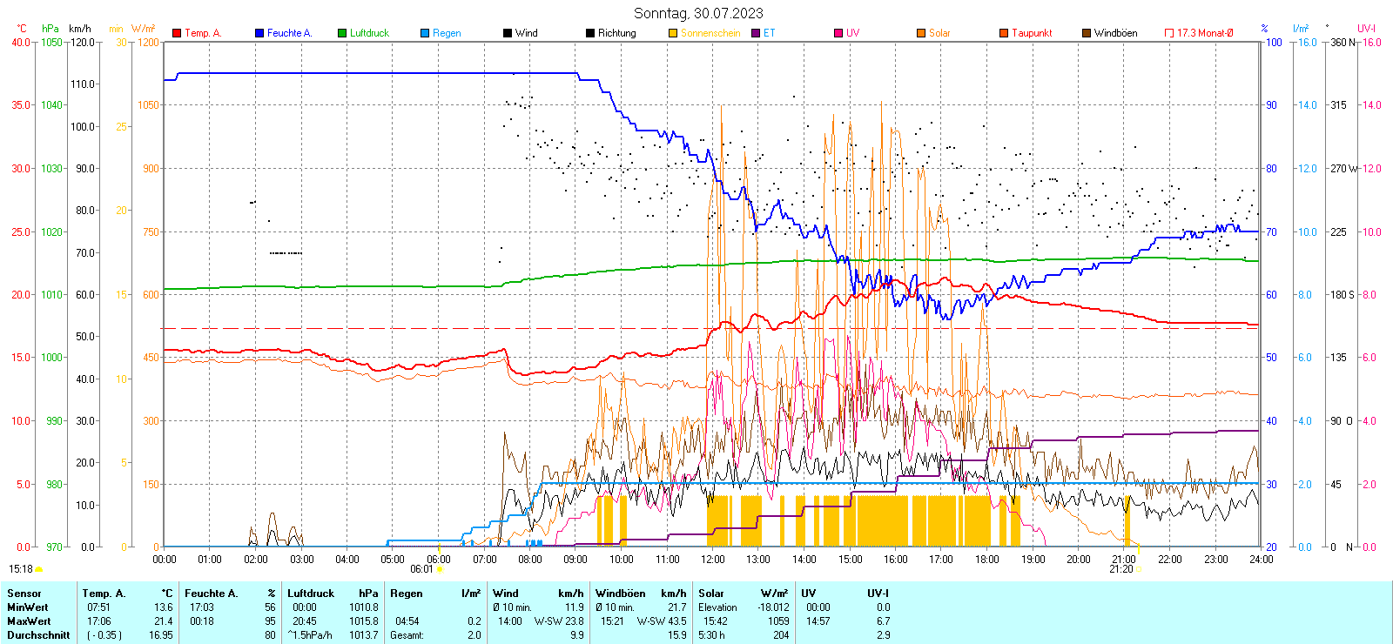This screenshot has width=1393, height=644.
Task: Click the magenta UV legend square
Action: tap(838, 33)
